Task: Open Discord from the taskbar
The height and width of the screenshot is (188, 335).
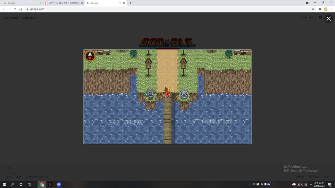Action: [x=59, y=185]
